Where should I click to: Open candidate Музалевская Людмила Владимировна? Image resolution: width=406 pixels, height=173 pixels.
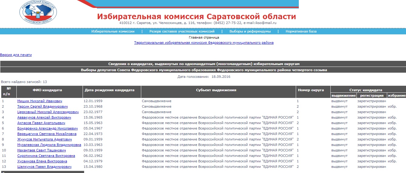[49, 145]
